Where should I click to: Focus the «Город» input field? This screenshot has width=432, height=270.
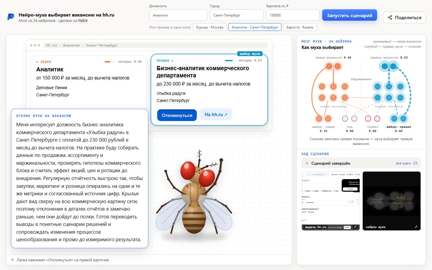(237, 15)
